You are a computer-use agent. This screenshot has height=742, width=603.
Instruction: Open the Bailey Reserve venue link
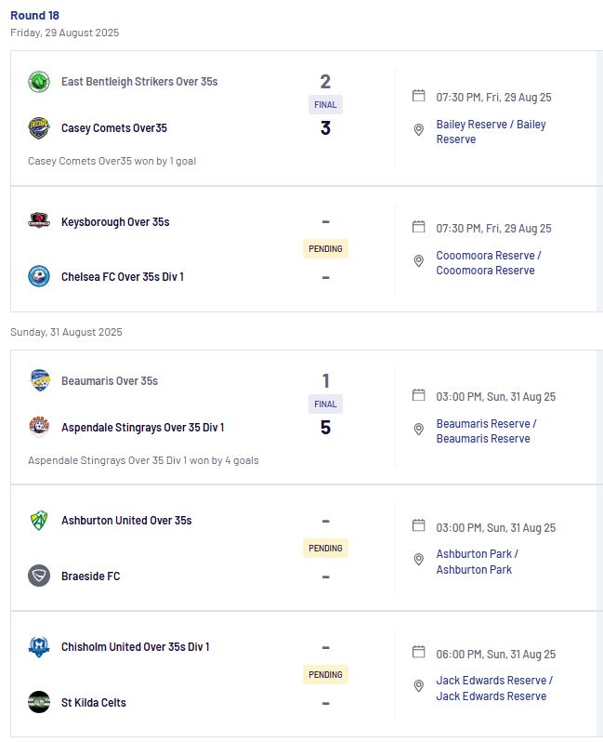tap(491, 131)
